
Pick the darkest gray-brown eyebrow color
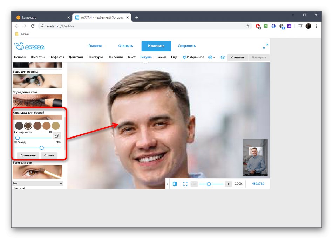pos(19,126)
